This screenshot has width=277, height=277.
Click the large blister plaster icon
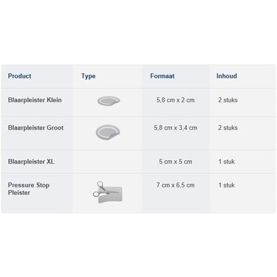(x=108, y=132)
